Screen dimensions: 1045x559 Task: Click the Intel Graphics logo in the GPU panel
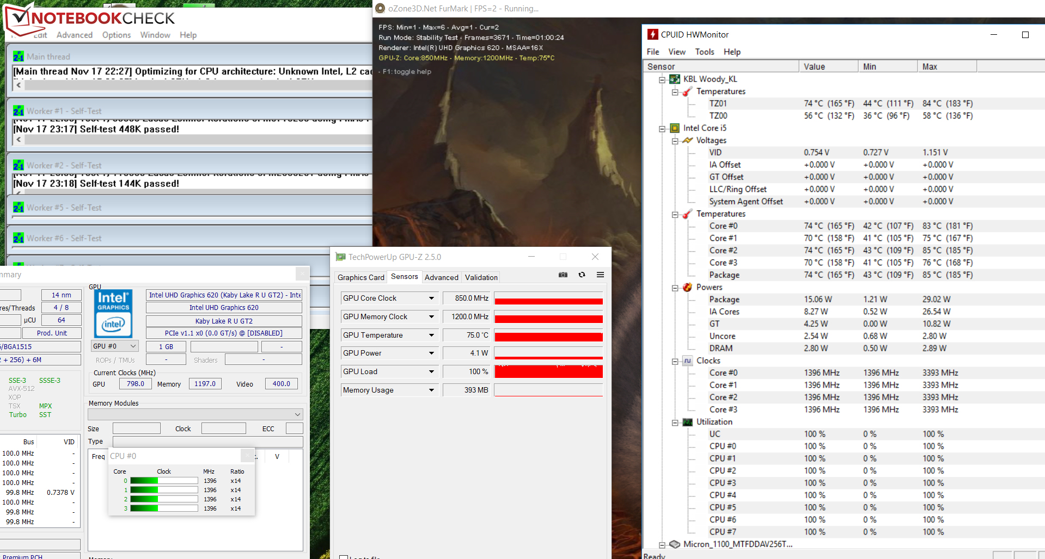[113, 314]
